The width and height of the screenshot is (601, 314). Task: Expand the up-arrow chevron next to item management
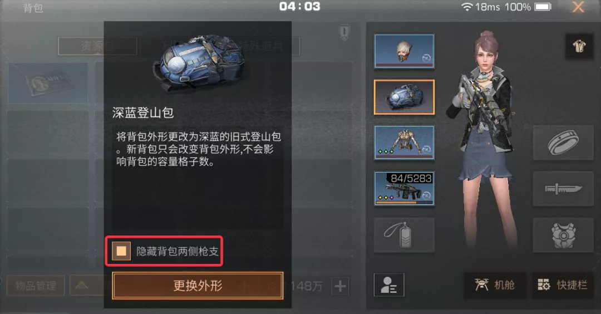click(x=82, y=286)
